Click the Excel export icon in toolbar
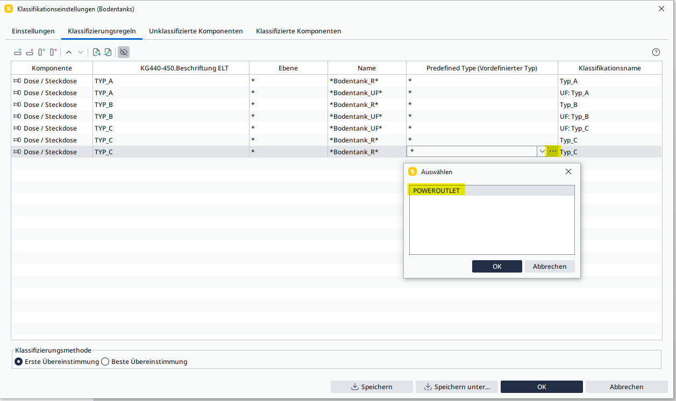 coord(96,52)
